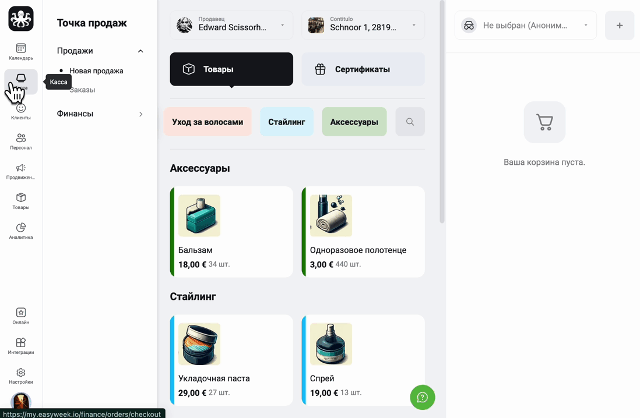
Task: Click the Бальзам product image
Action: 199,216
